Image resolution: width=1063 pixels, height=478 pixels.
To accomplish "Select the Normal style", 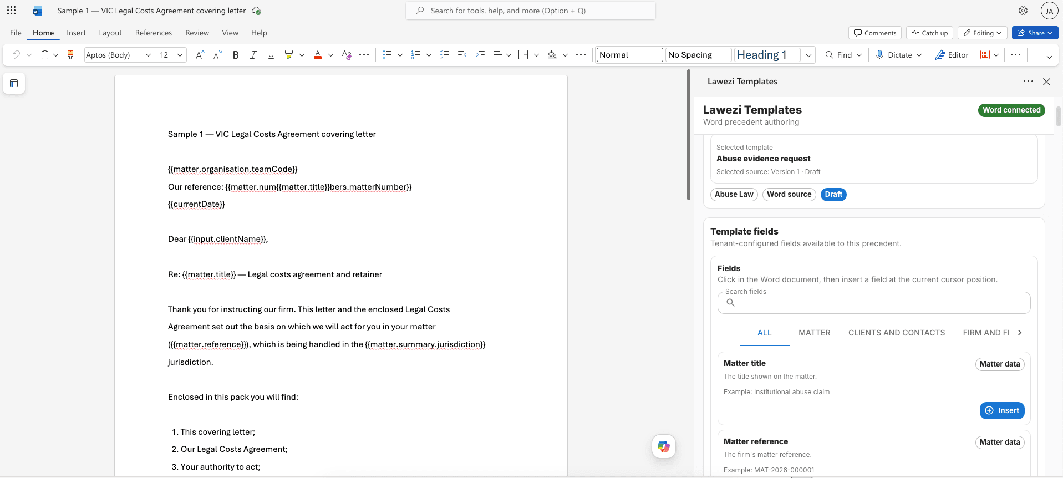I will coord(629,55).
